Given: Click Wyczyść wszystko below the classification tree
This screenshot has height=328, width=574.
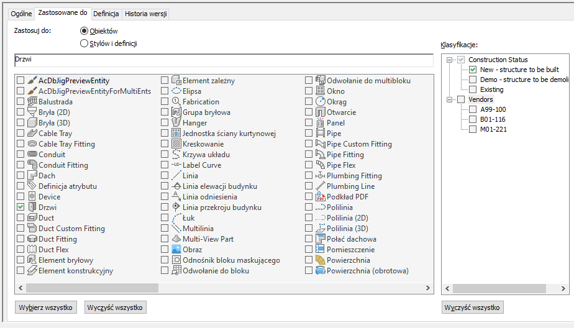Looking at the screenshot, I should [x=472, y=307].
